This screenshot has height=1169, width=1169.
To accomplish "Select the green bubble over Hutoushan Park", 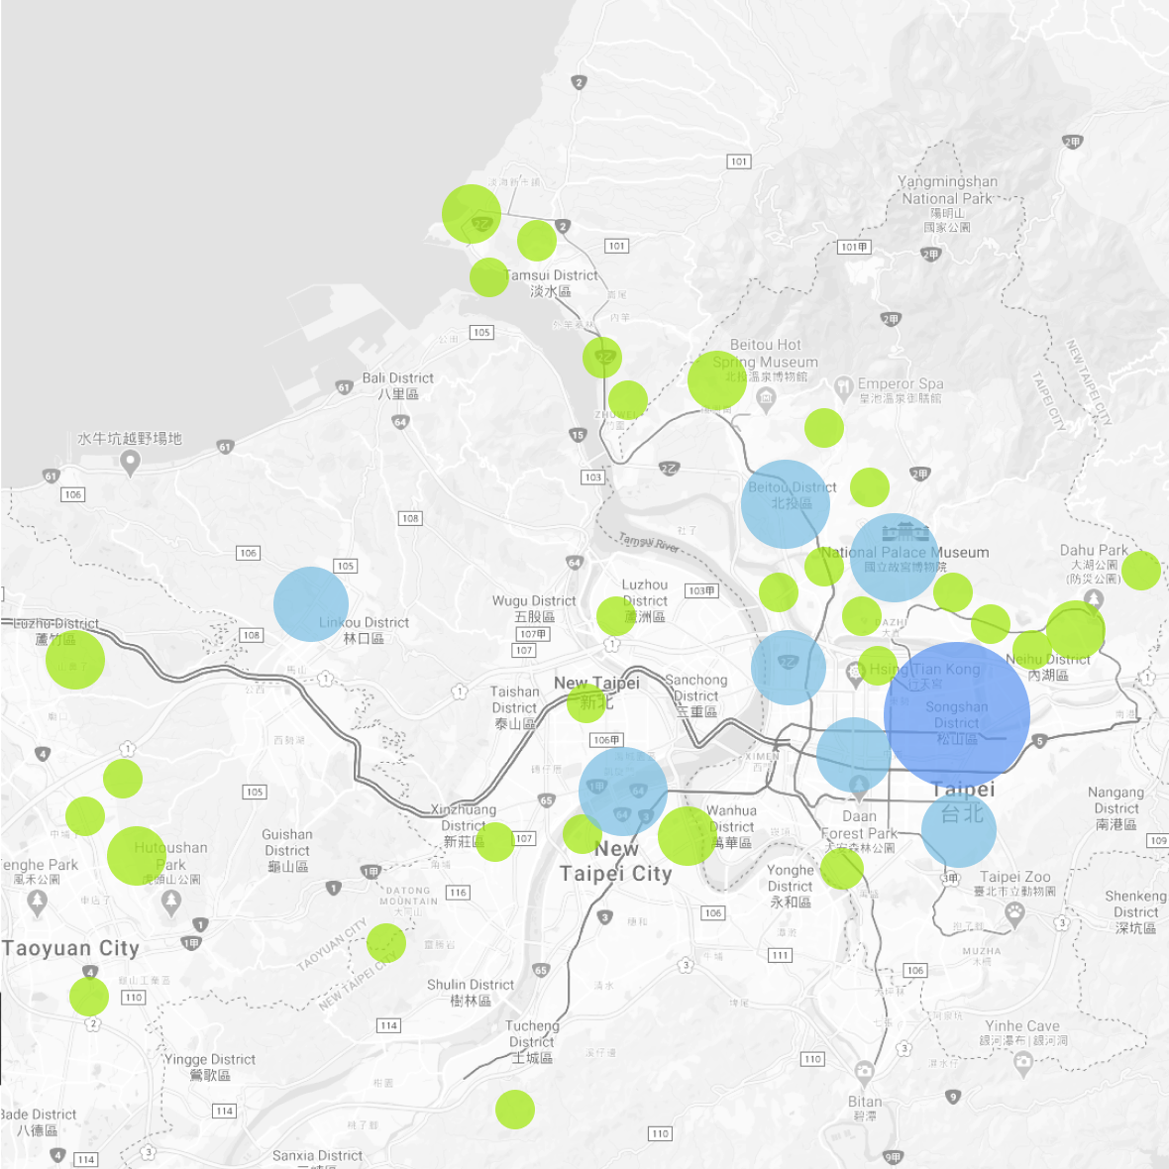I will point(137,856).
